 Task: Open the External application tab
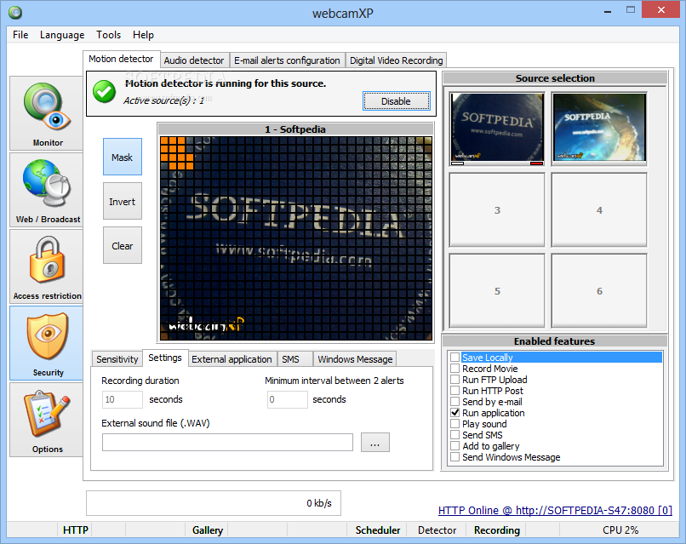coord(232,359)
